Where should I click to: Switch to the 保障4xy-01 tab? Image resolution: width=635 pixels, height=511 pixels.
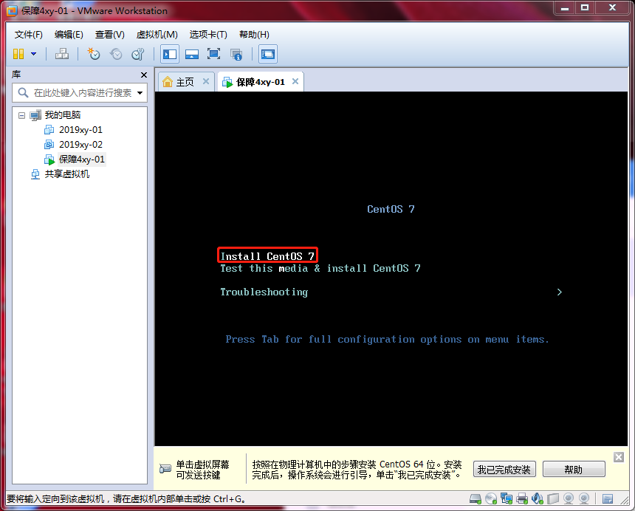point(261,82)
